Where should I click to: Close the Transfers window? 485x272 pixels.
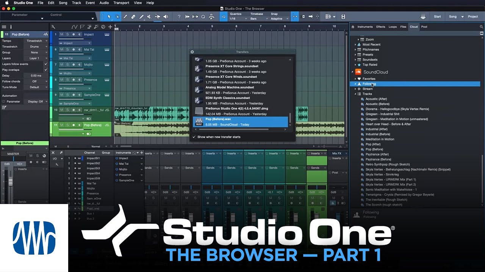click(192, 52)
